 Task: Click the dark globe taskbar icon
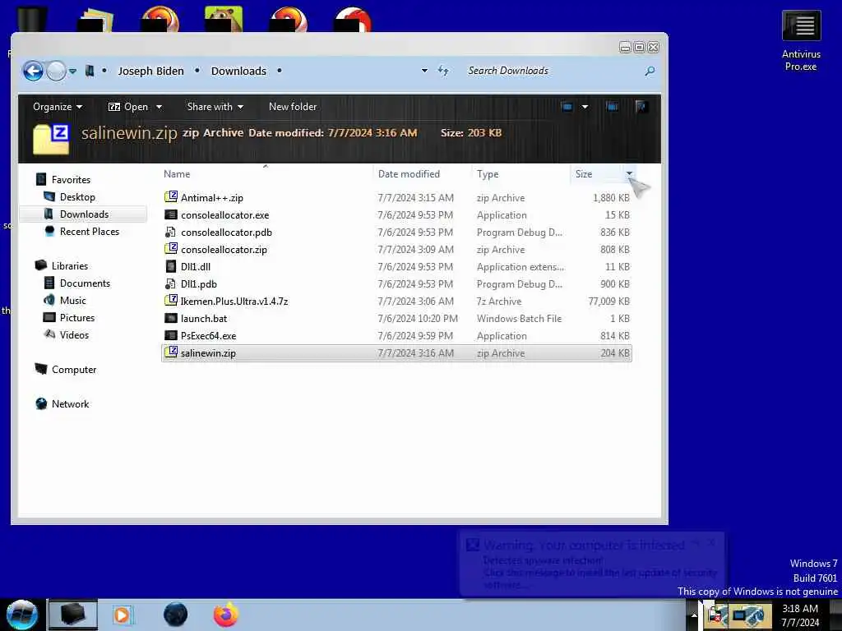tap(176, 615)
